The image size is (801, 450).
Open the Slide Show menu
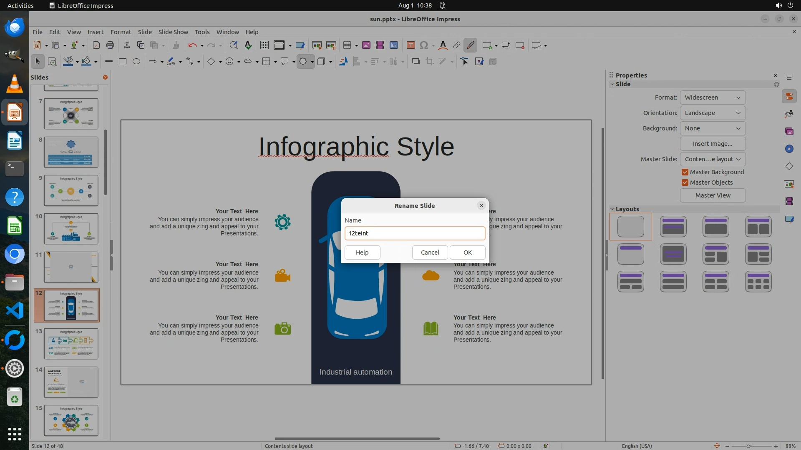(x=173, y=32)
